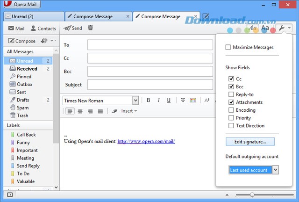Align text left
Image resolution: width=299 pixels, height=202 pixels.
click(x=70, y=111)
